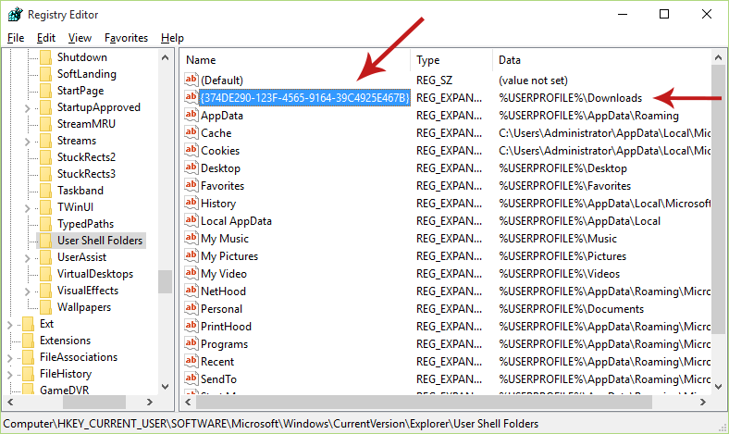
Task: Click the folder icon of Extensions key
Action: pos(29,341)
